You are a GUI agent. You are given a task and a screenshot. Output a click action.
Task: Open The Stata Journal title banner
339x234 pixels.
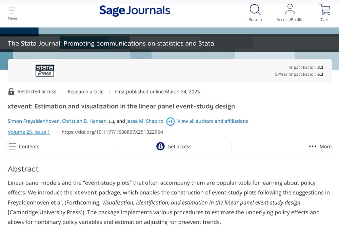(111, 43)
